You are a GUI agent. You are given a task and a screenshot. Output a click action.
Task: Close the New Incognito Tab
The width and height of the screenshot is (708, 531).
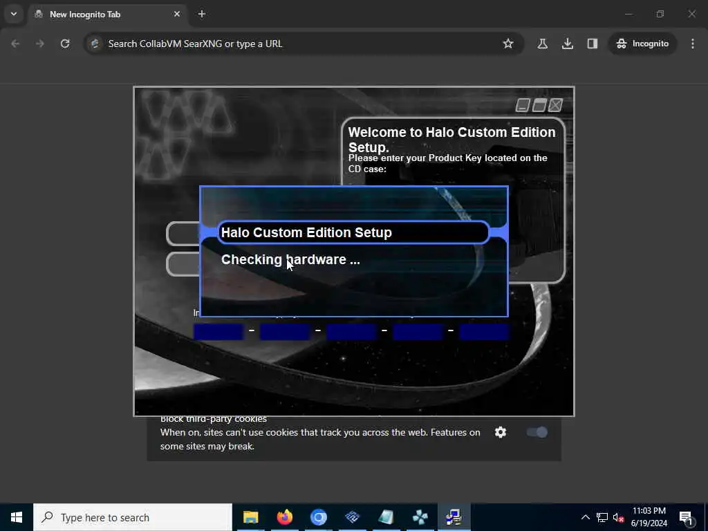point(177,14)
